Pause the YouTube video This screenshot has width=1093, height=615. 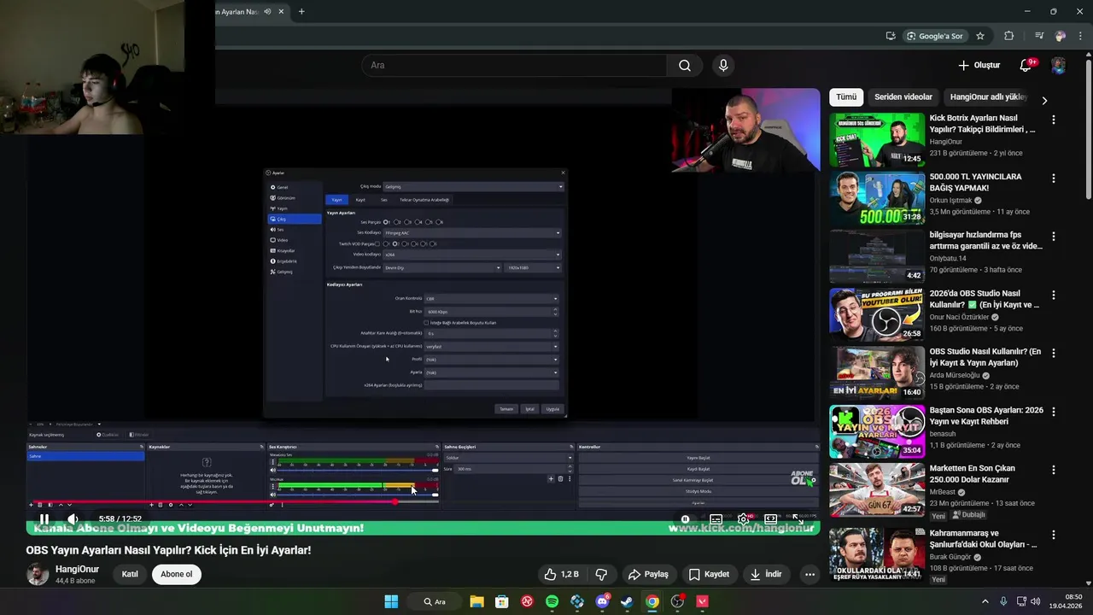point(44,518)
